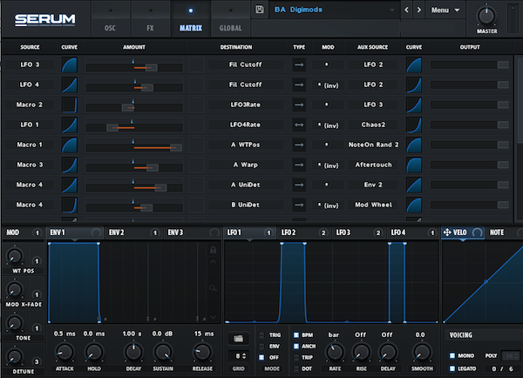Click the source curve icon in Macro 1 row
This screenshot has height=378, width=523.
[x=70, y=145]
